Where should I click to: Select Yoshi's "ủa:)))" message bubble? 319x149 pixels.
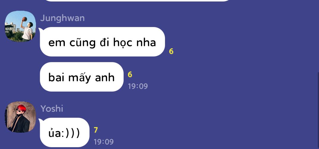pos(65,133)
